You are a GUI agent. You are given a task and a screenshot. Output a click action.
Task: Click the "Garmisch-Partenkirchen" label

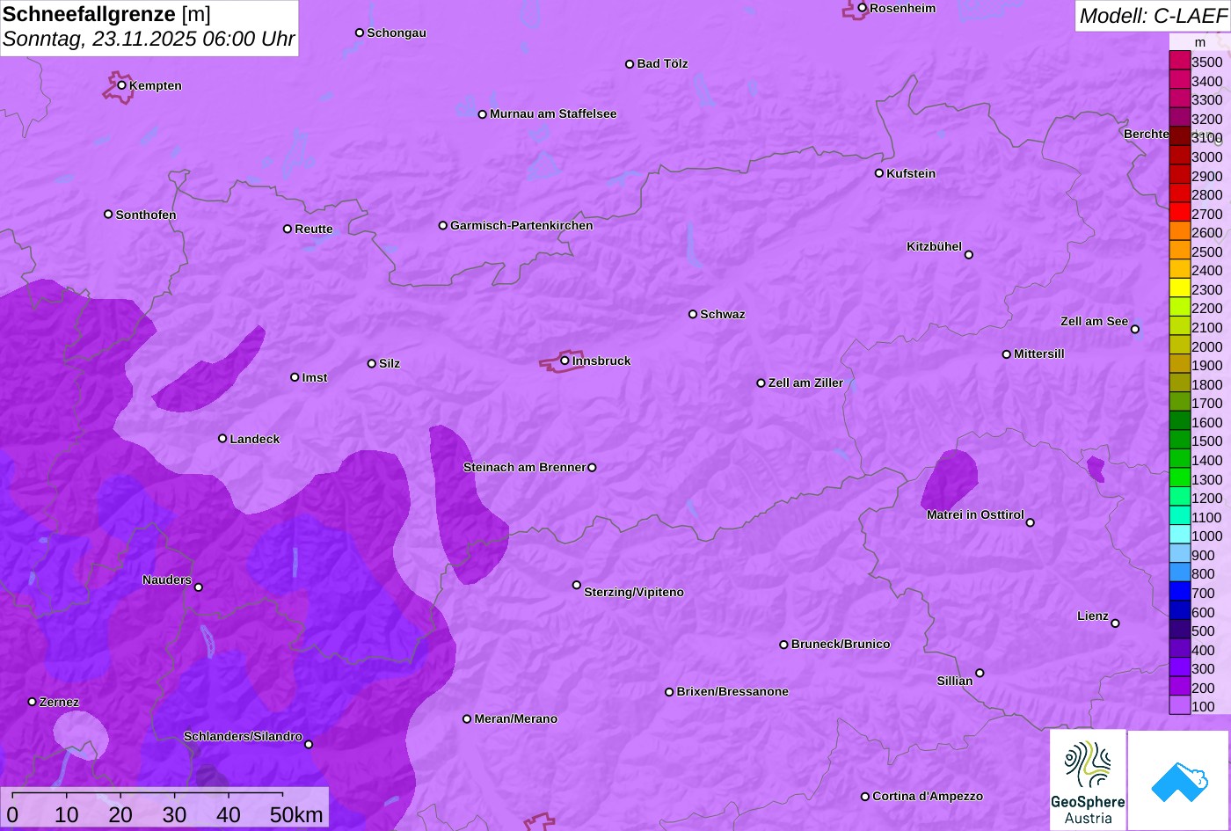(x=521, y=226)
